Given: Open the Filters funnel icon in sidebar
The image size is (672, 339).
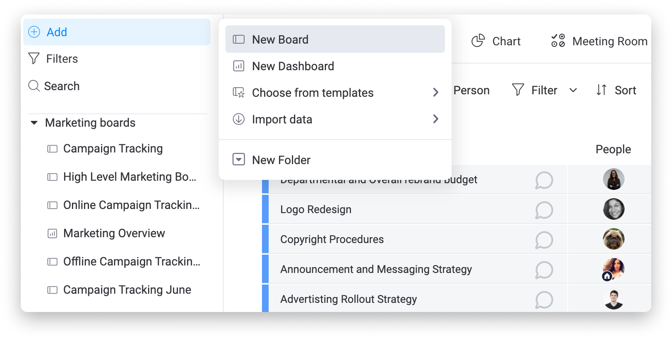Looking at the screenshot, I should (34, 59).
